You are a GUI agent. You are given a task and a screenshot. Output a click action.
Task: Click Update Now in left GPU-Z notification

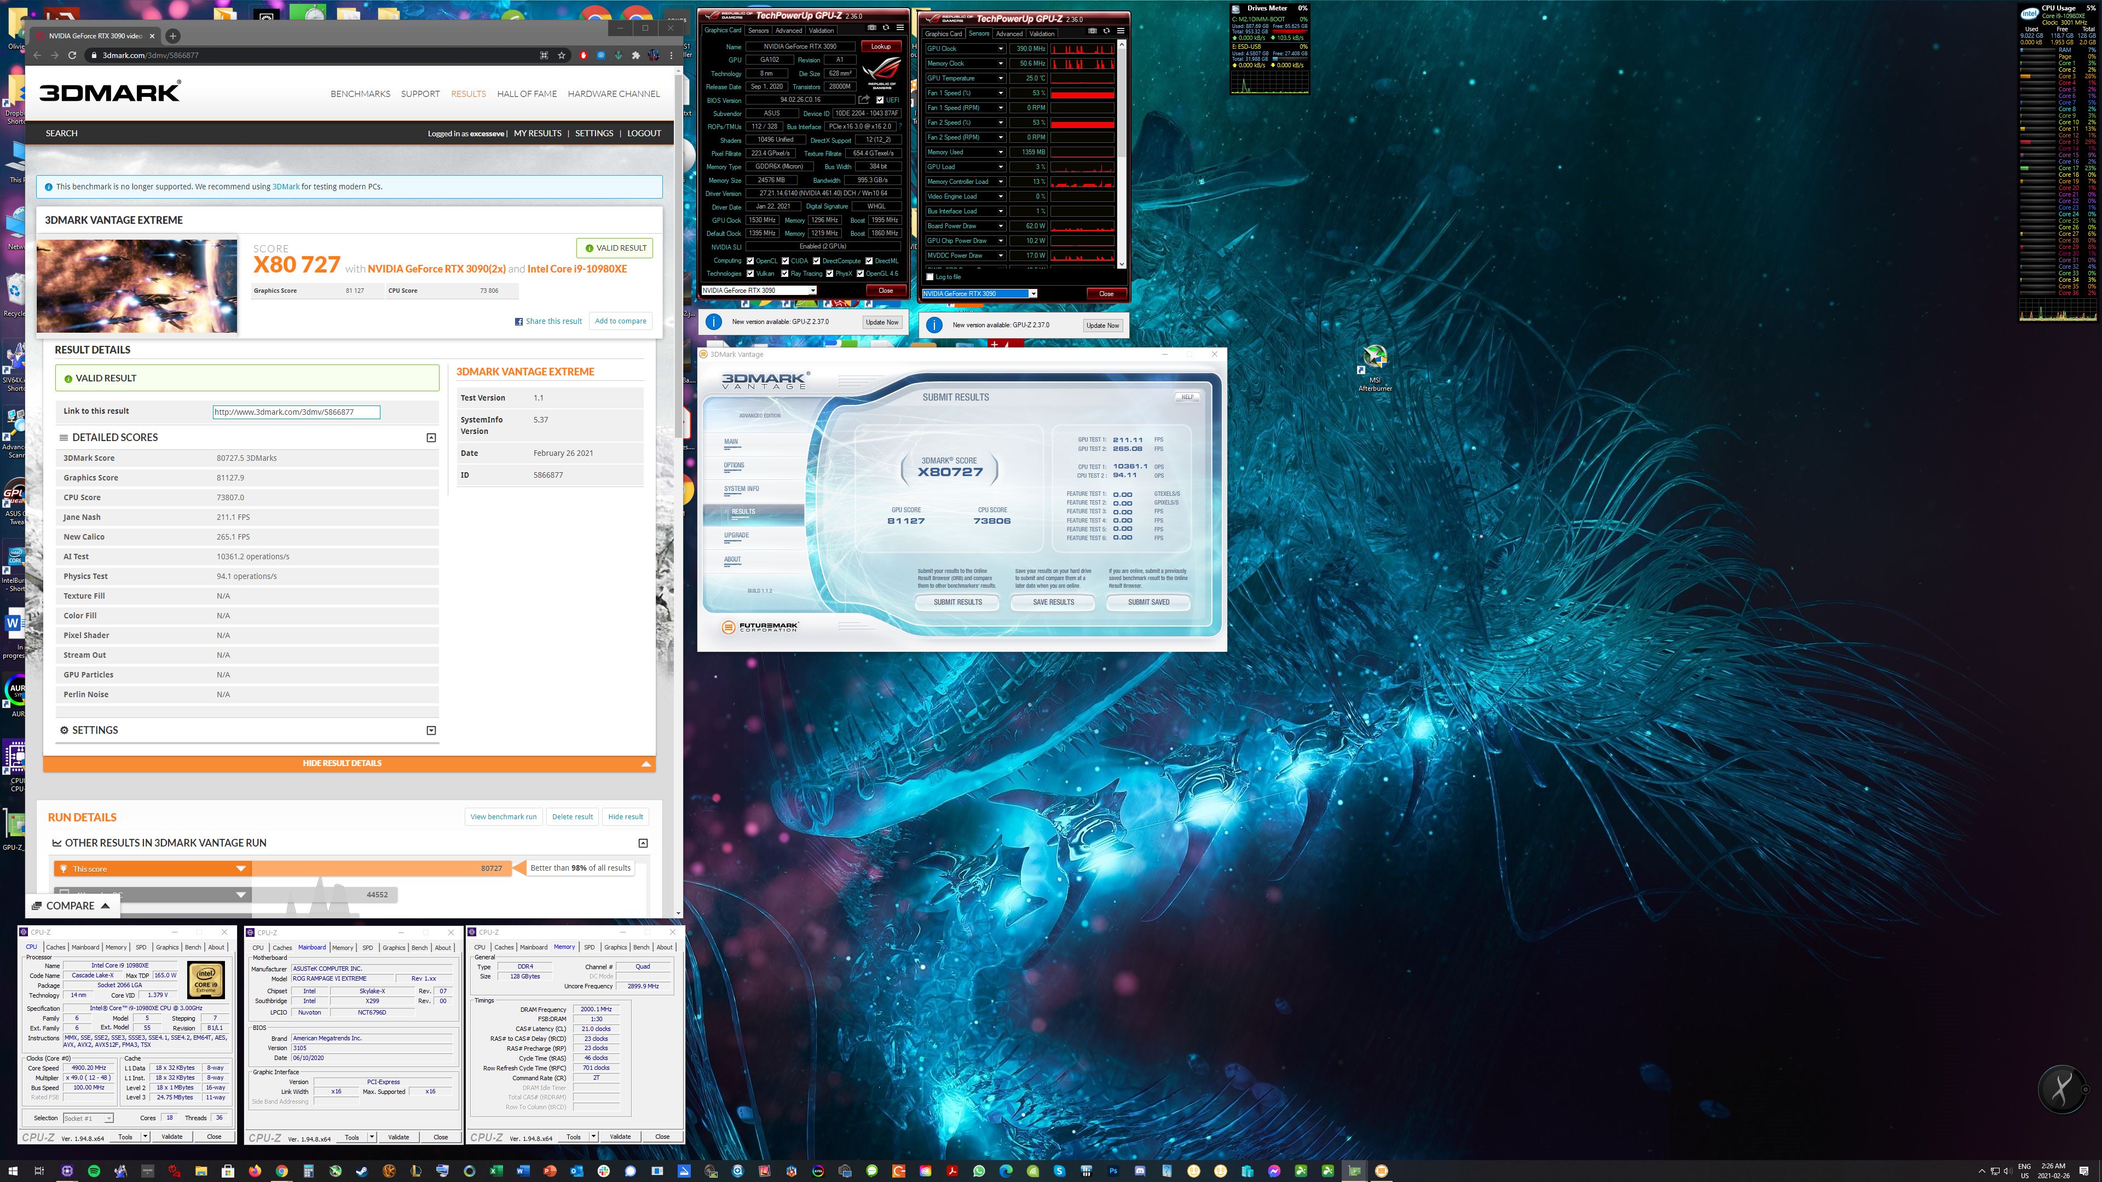[x=882, y=322]
